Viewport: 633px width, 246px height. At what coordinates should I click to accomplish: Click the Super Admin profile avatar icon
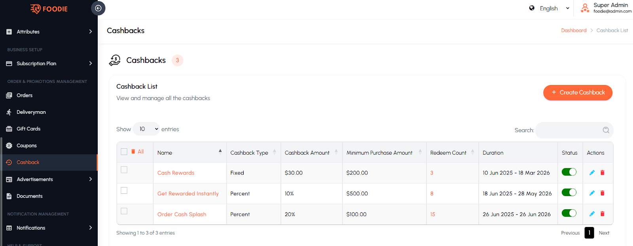pos(585,8)
